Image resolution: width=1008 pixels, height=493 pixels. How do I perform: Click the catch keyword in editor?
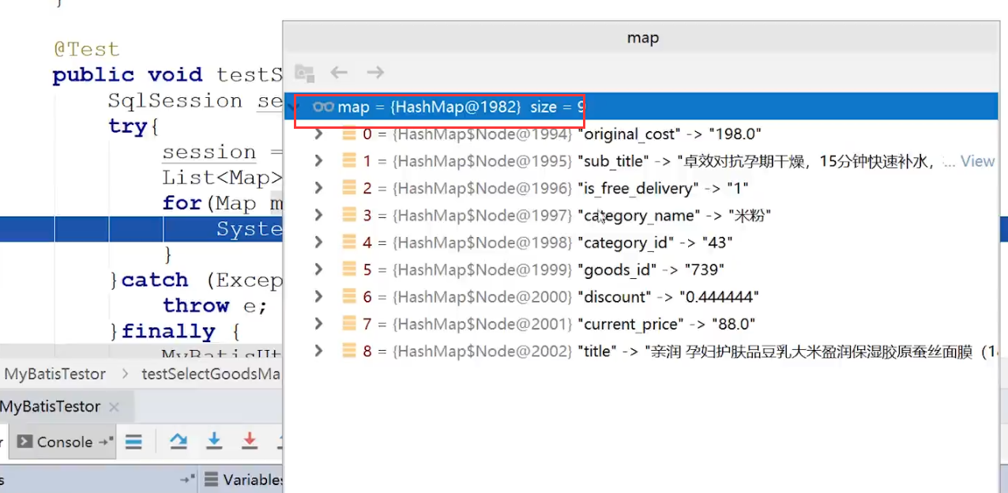click(155, 280)
